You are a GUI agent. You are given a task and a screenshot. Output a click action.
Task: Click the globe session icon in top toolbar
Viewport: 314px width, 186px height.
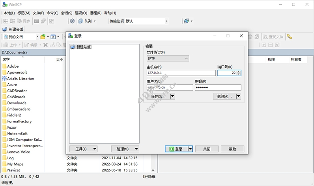tap(186, 21)
